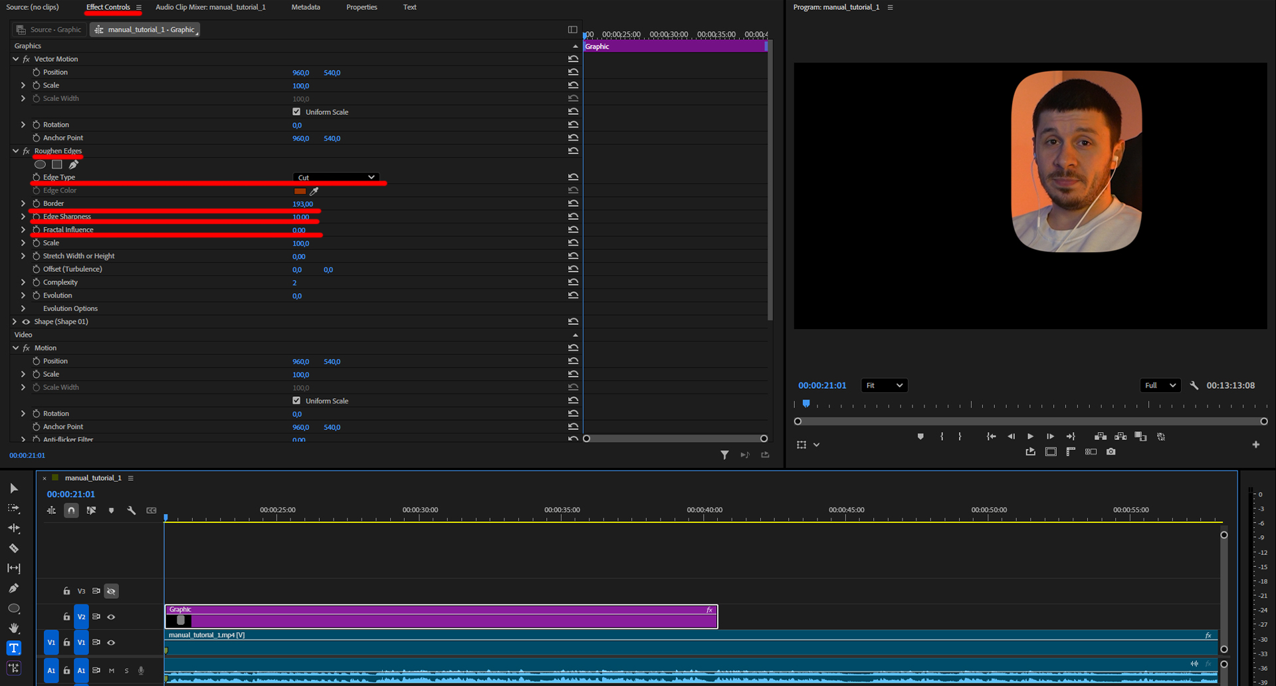This screenshot has height=686, width=1276.
Task: Expand the Complexity property
Action: point(23,283)
